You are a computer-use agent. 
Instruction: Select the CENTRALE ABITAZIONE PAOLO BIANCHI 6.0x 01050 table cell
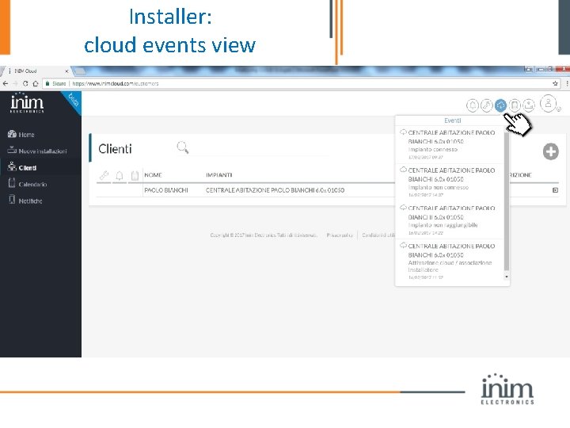point(275,190)
